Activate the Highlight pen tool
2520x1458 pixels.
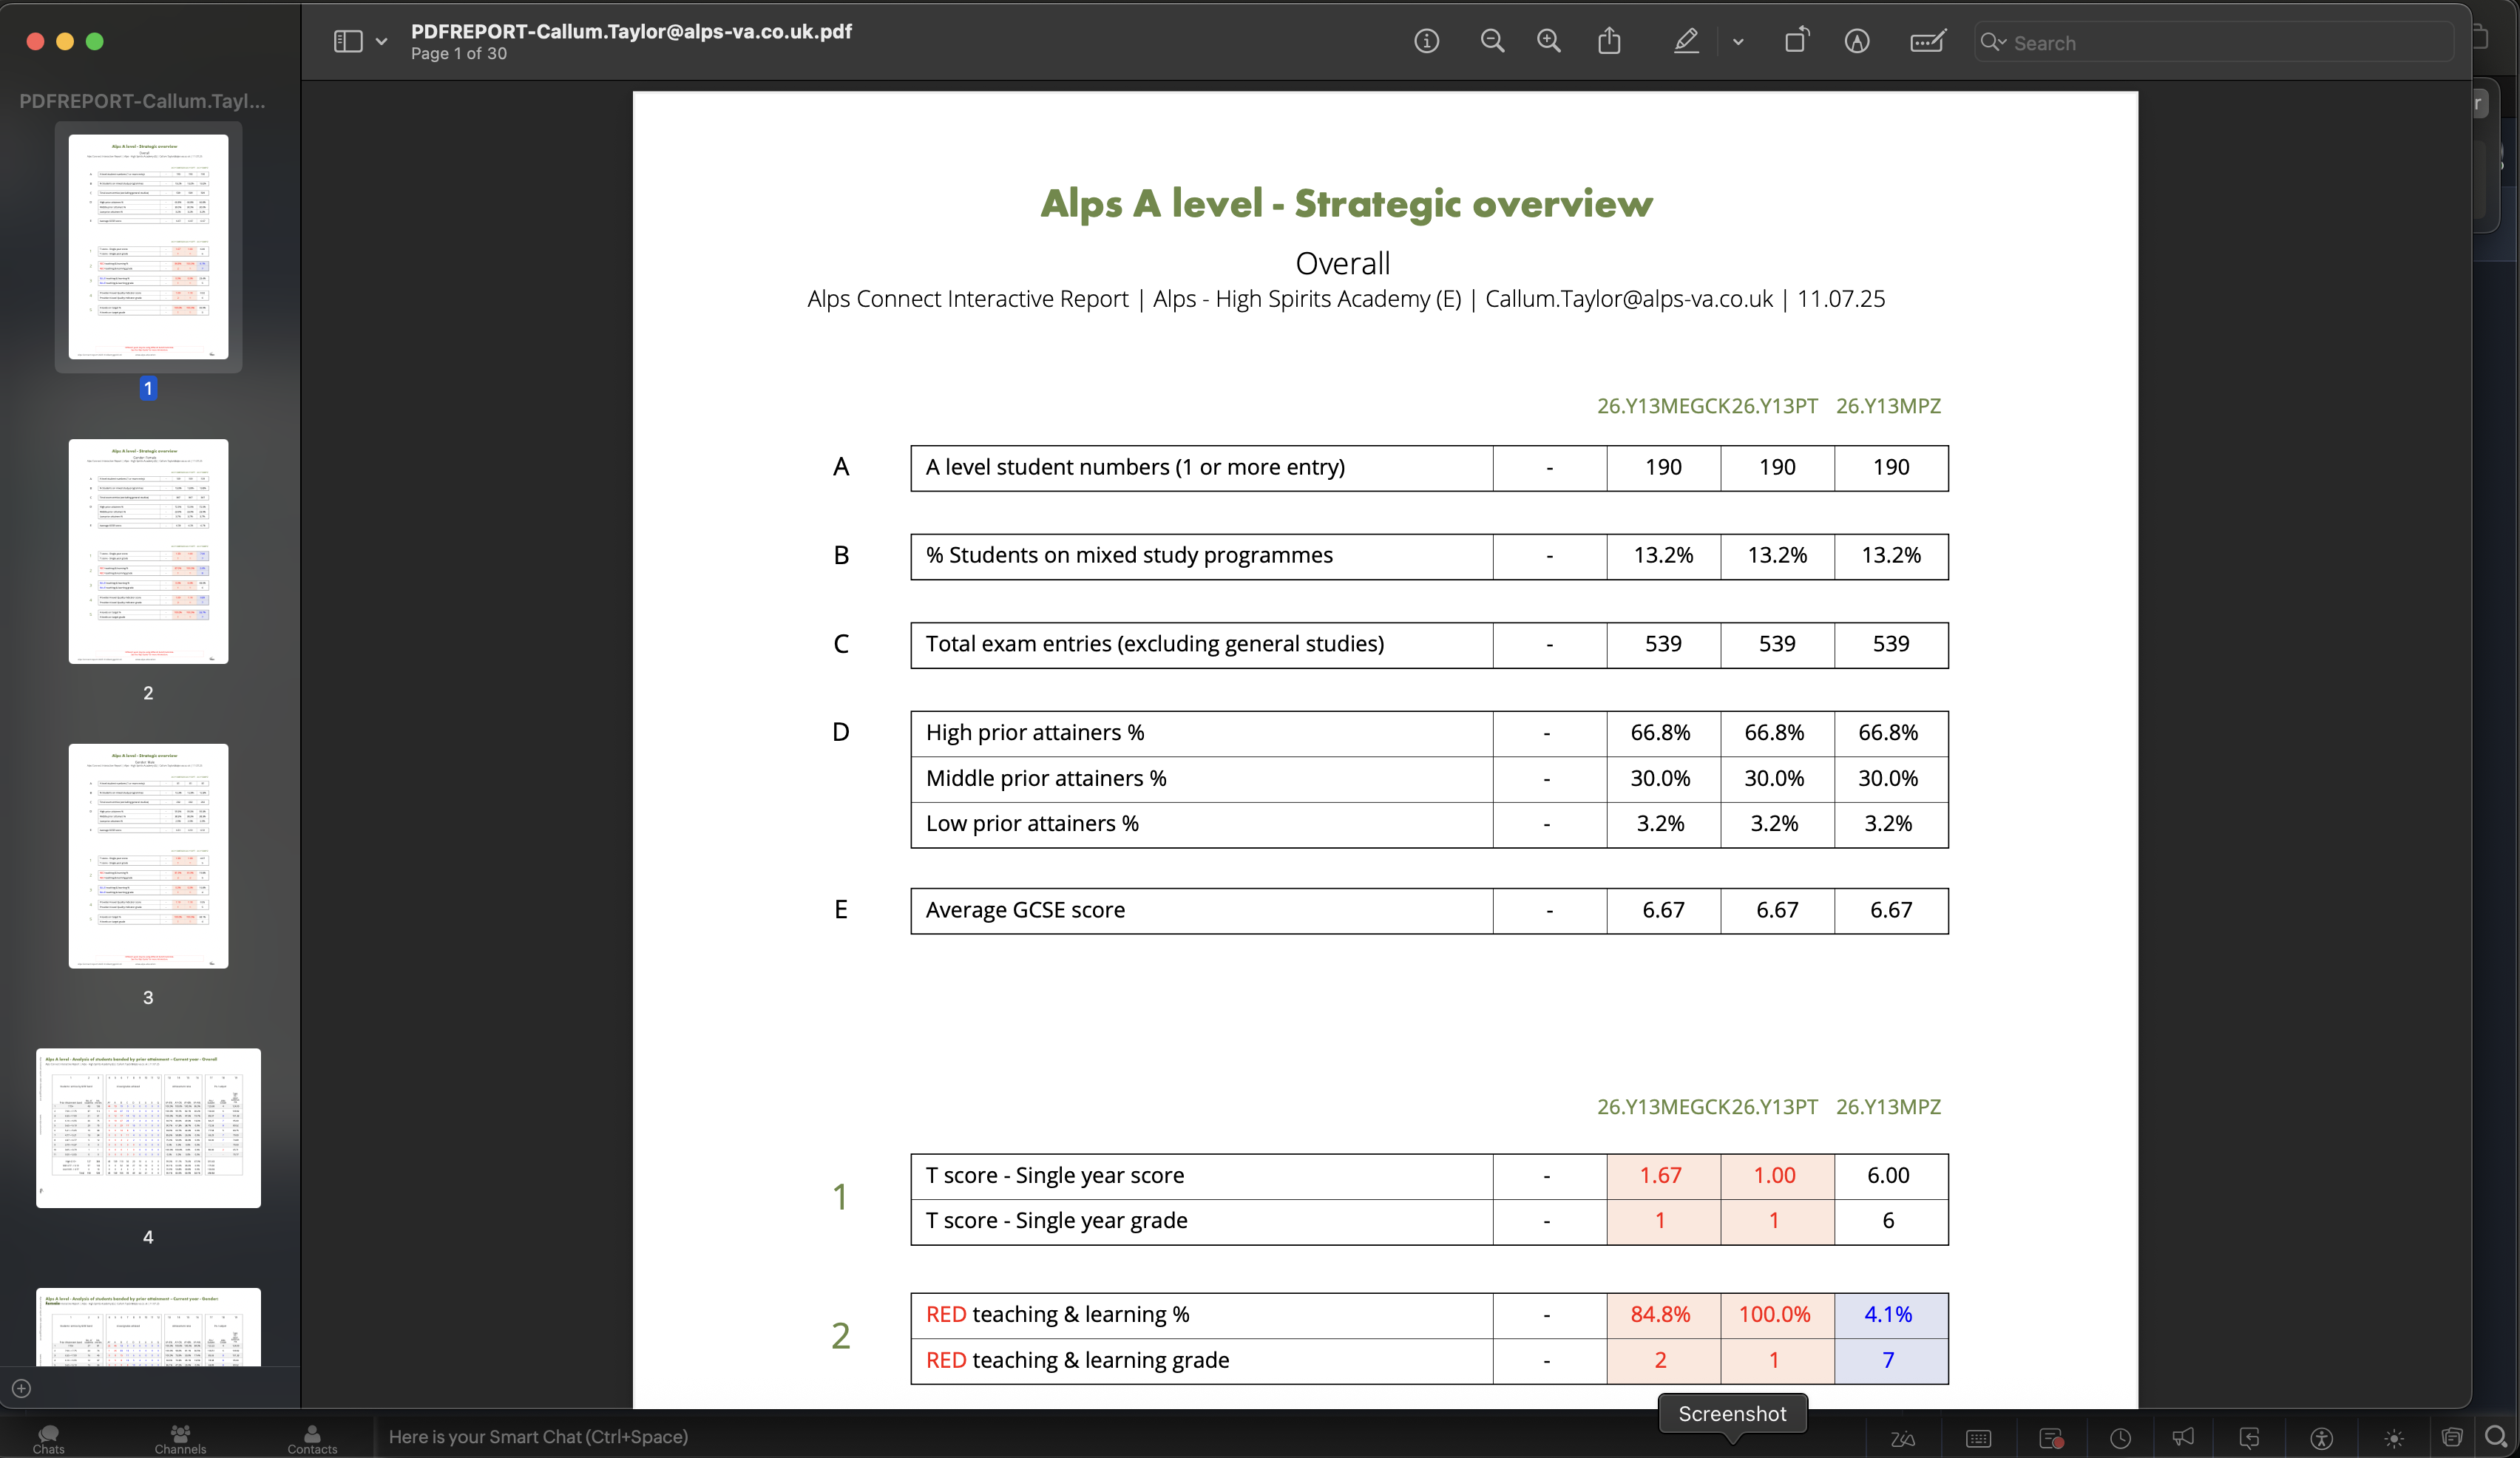[x=1686, y=41]
